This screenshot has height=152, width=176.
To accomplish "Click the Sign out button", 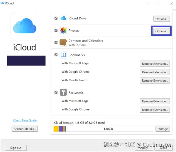I will [x=16, y=148].
